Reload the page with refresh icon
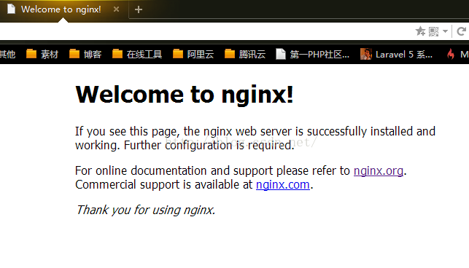 (461, 31)
